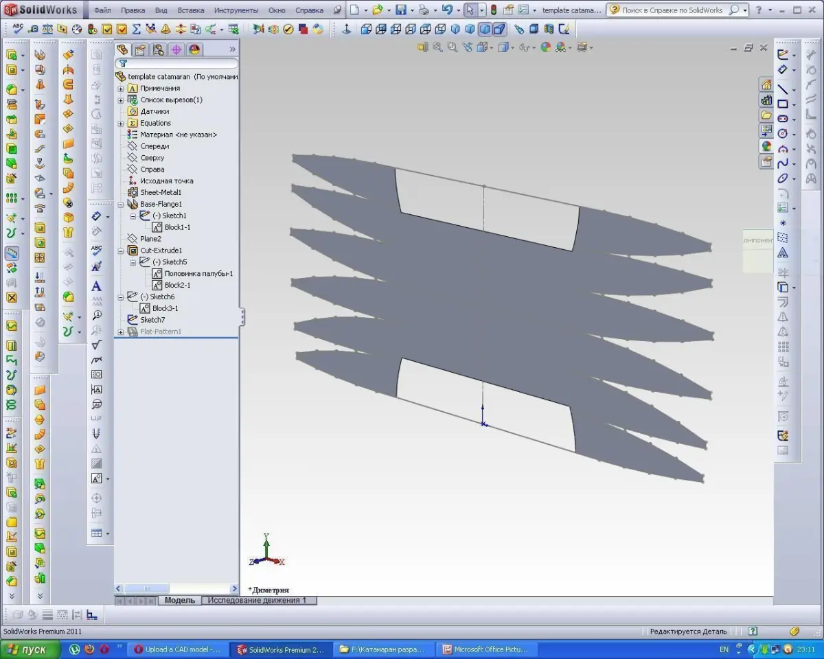Open SolidWorks Resources home task pane tab
This screenshot has height=659, width=824.
coord(766,84)
